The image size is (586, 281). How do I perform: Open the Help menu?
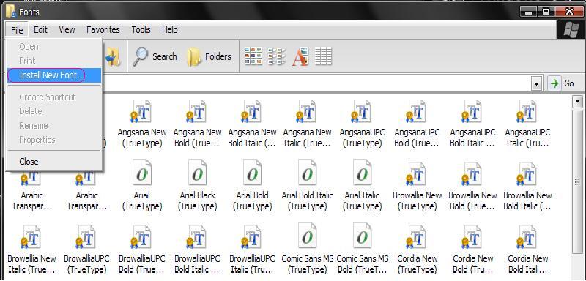tap(169, 30)
